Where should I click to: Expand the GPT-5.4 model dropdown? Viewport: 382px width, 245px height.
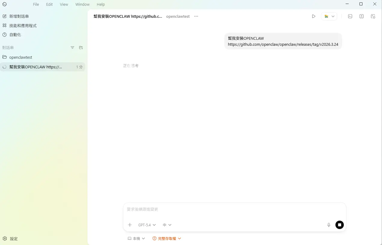pyautogui.click(x=147, y=225)
